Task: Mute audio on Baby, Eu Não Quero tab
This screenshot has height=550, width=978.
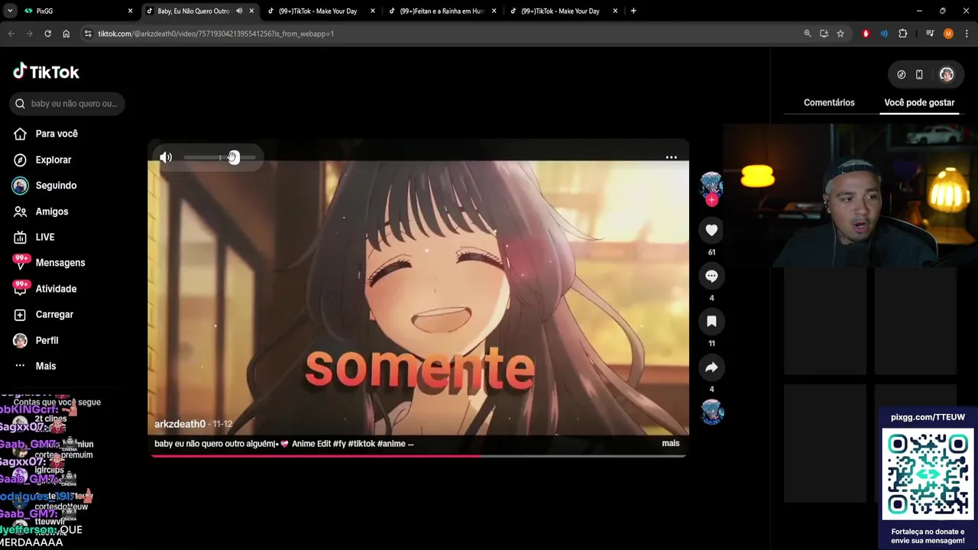Action: 239,11
